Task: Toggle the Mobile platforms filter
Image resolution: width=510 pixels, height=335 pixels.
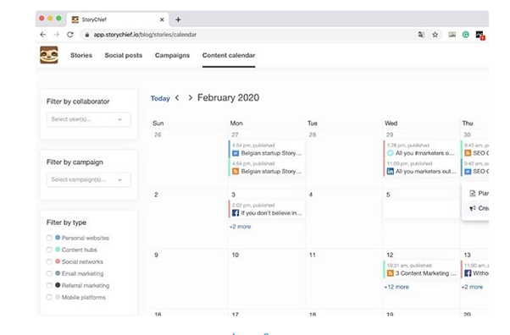Action: coord(49,297)
